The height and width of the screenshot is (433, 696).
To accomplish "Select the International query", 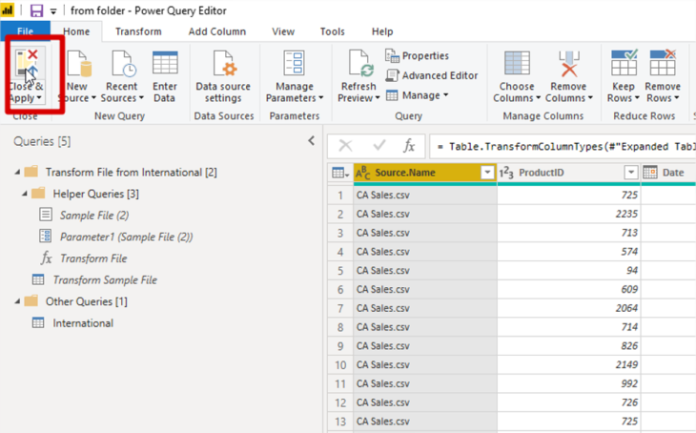I will coord(83,323).
